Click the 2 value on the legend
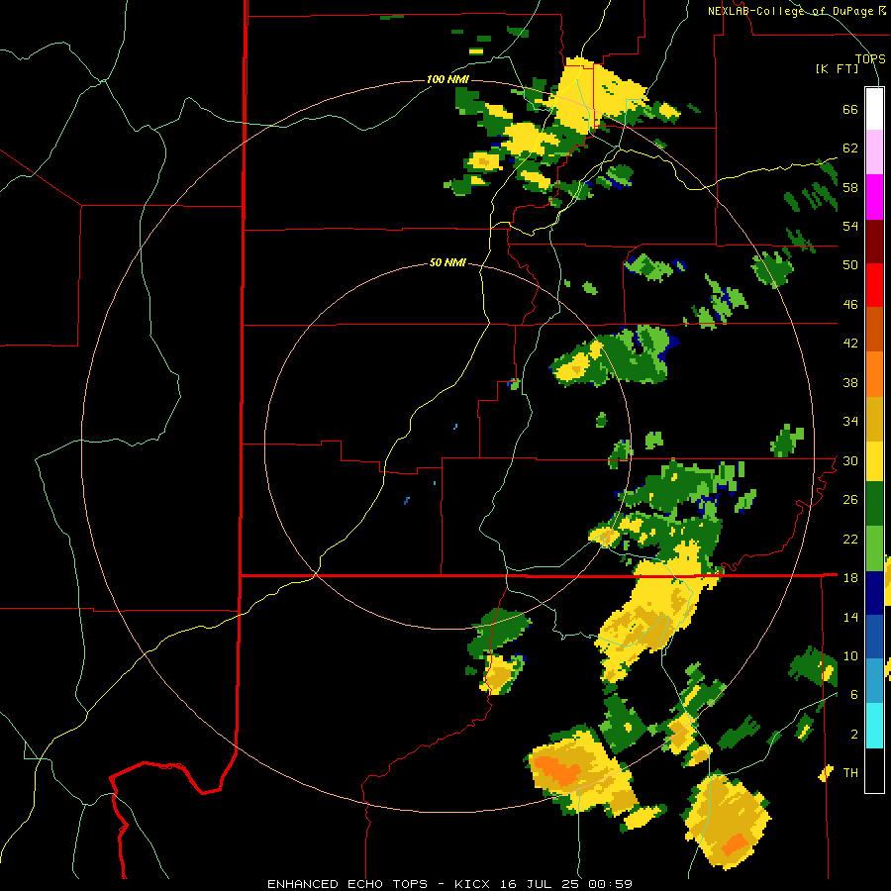This screenshot has height=891, width=891. pos(854,734)
